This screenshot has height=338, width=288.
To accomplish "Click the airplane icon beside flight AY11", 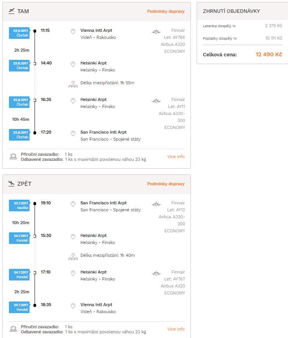I will coord(156,101).
